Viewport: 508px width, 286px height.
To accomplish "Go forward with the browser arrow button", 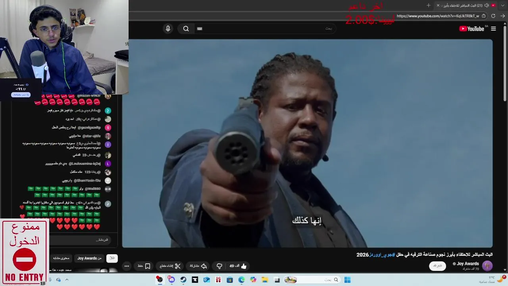I will 502,16.
